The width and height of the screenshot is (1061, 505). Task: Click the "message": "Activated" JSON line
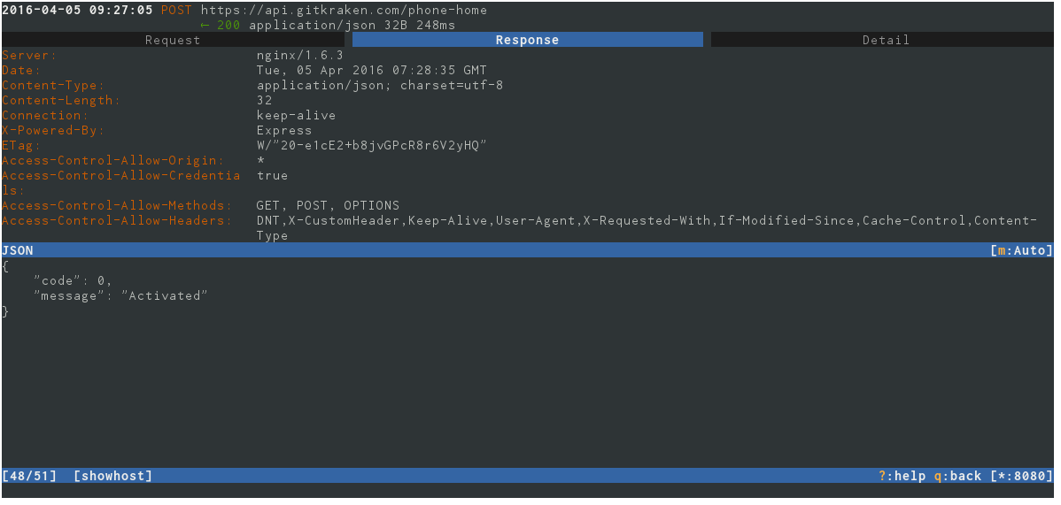pyautogui.click(x=121, y=295)
